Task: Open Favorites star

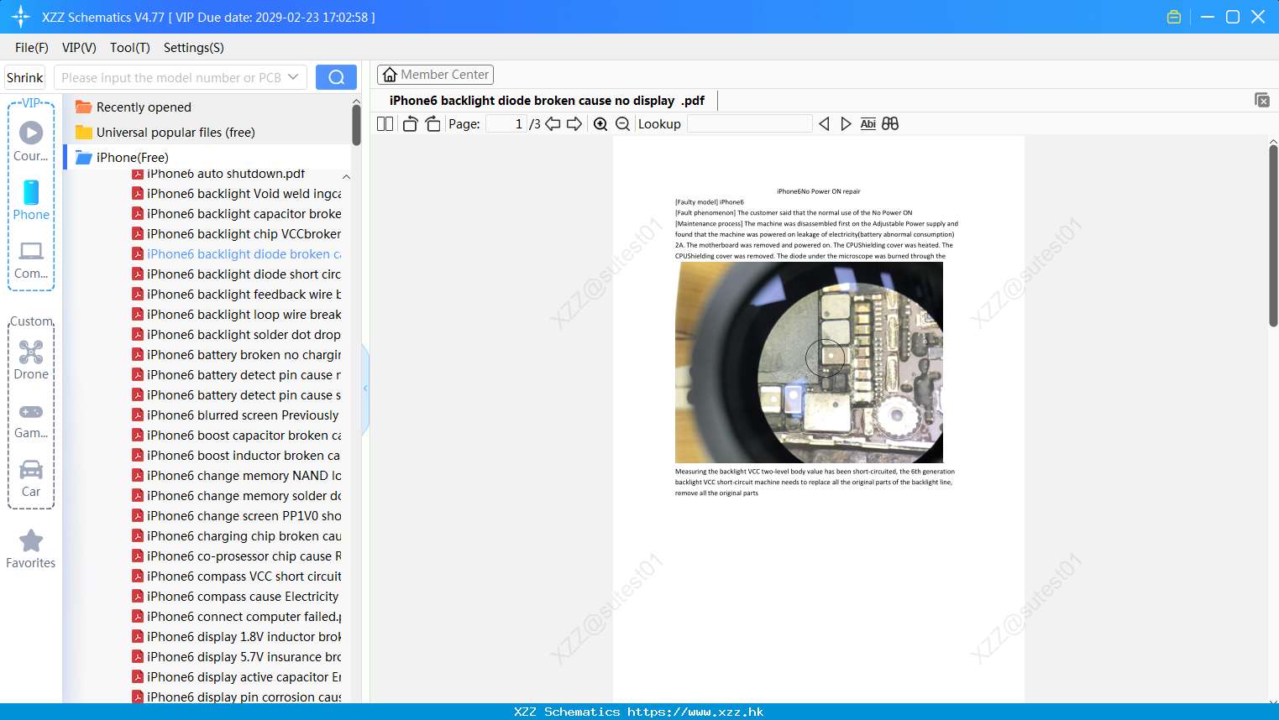Action: click(x=31, y=549)
